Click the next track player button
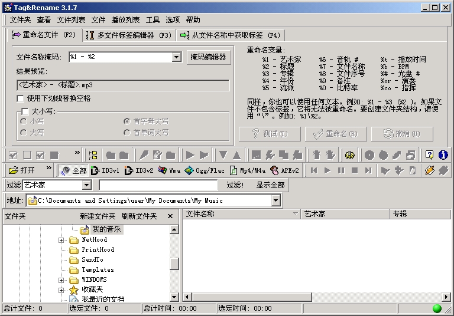Image resolution: width=454 pixels, height=316 pixels. [x=368, y=171]
